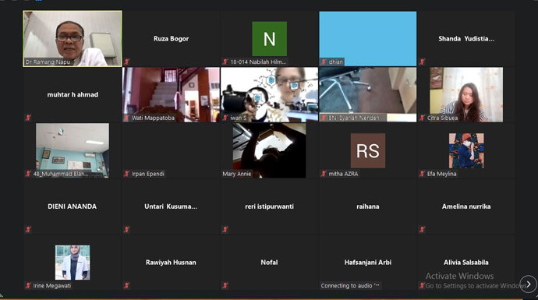Click the Hafsanjani Arbi participant tile
The width and height of the screenshot is (538, 300).
[368, 263]
